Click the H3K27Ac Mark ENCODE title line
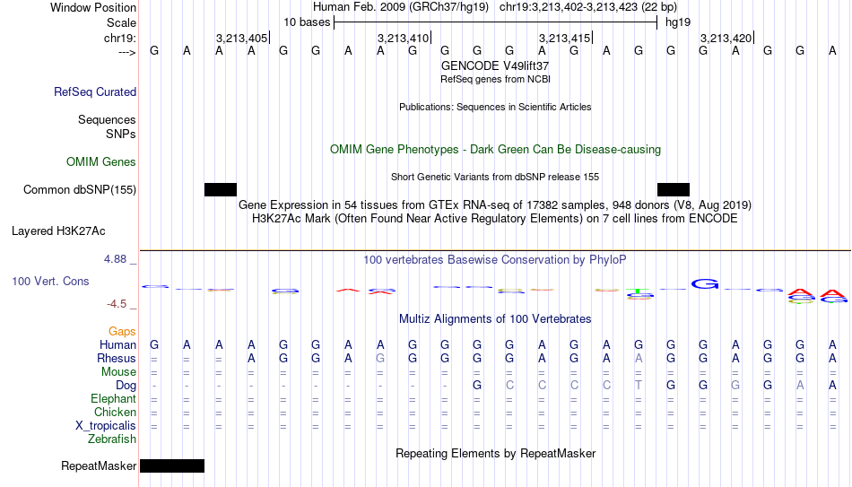This screenshot has height=487, width=852. [x=495, y=219]
